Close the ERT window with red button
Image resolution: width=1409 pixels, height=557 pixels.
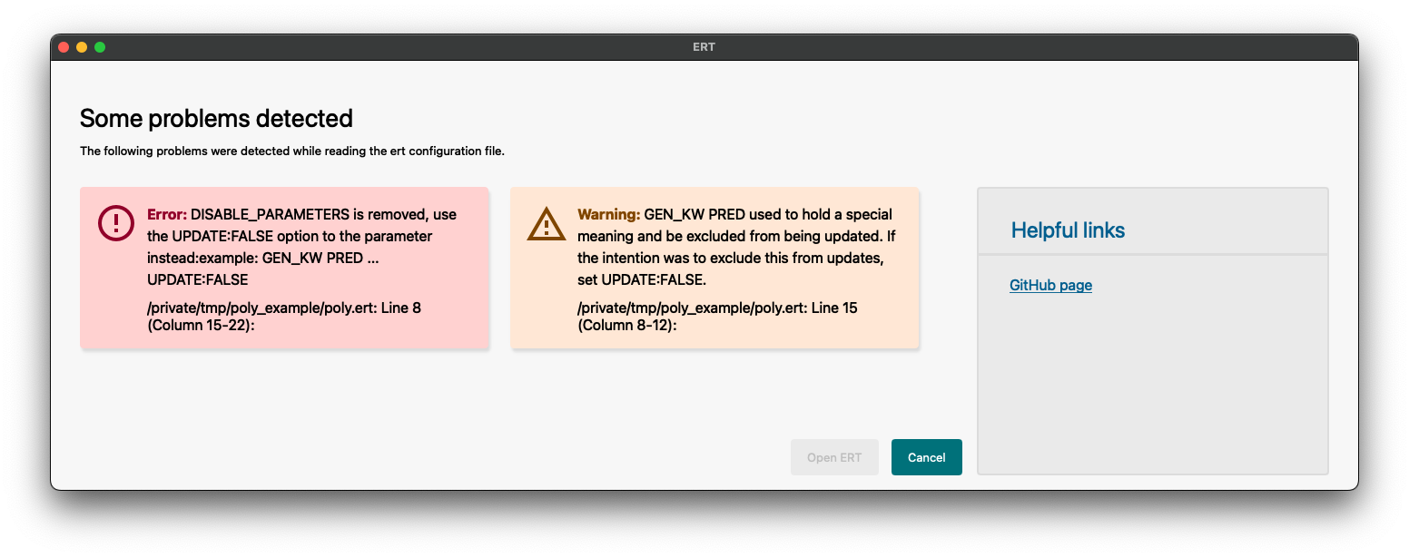click(64, 47)
